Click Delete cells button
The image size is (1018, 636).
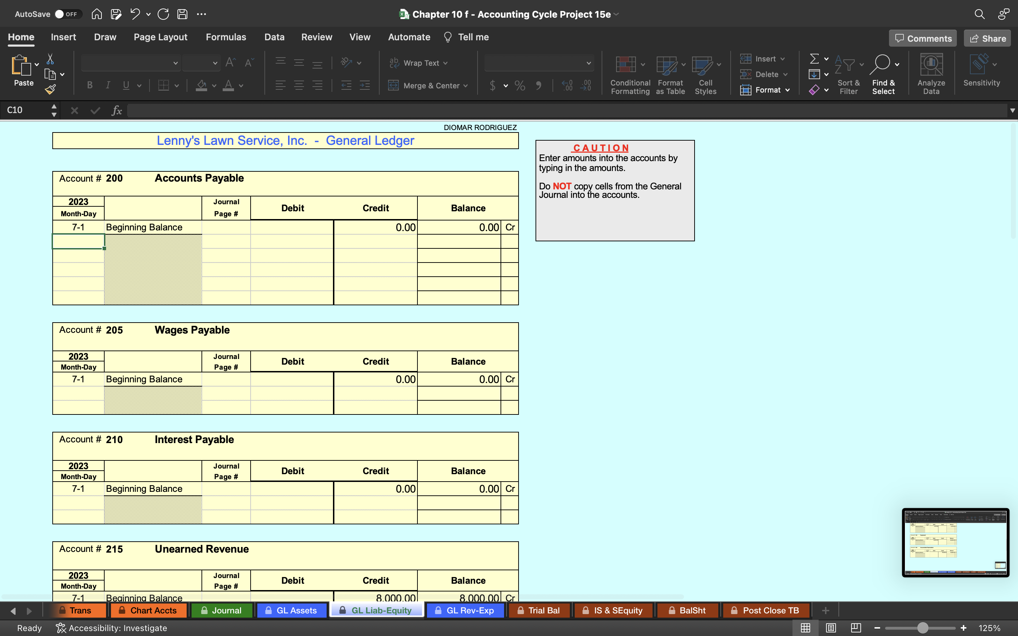(759, 75)
